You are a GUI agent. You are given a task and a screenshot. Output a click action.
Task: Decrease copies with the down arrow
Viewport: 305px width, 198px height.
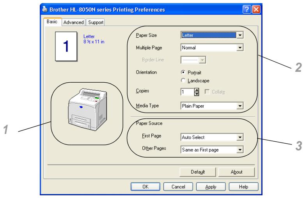click(197, 94)
